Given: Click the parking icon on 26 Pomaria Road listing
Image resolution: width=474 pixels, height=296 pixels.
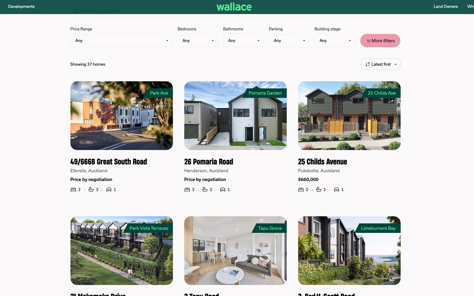Looking at the screenshot, I should (223, 189).
